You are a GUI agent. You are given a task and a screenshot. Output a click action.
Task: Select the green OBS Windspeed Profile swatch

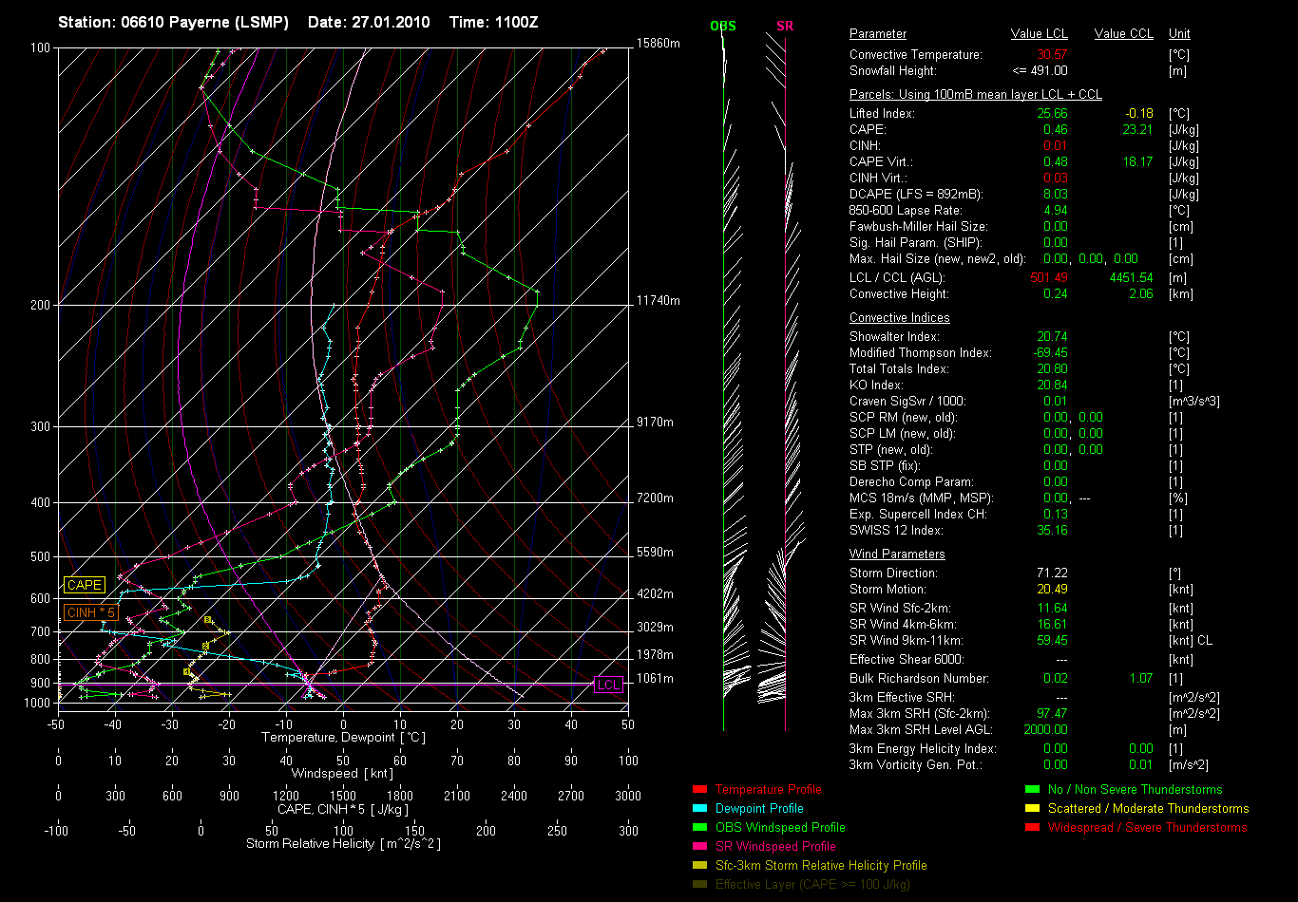[700, 828]
